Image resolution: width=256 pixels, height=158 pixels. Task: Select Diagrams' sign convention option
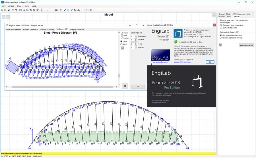(x=221, y=25)
